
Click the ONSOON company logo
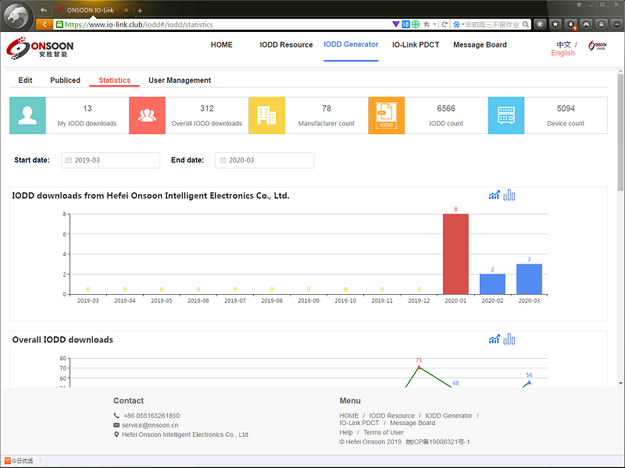pyautogui.click(x=40, y=48)
